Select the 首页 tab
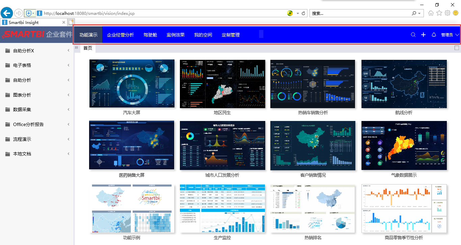This screenshot has width=461, height=245. (88, 48)
